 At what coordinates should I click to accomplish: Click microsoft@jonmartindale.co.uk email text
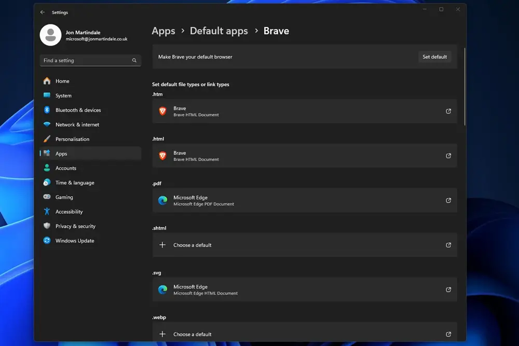point(97,39)
